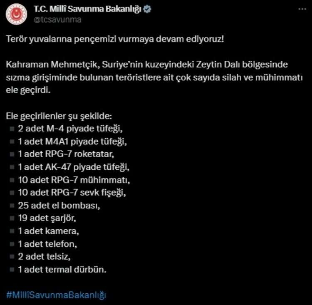Click the '1 adet M4A1 piyade tüfeği' line

tap(72, 141)
